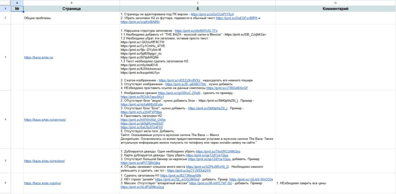This screenshot has width=396, height=194.
Task: Click the 'Страница' header cell
Action: coord(72,9)
